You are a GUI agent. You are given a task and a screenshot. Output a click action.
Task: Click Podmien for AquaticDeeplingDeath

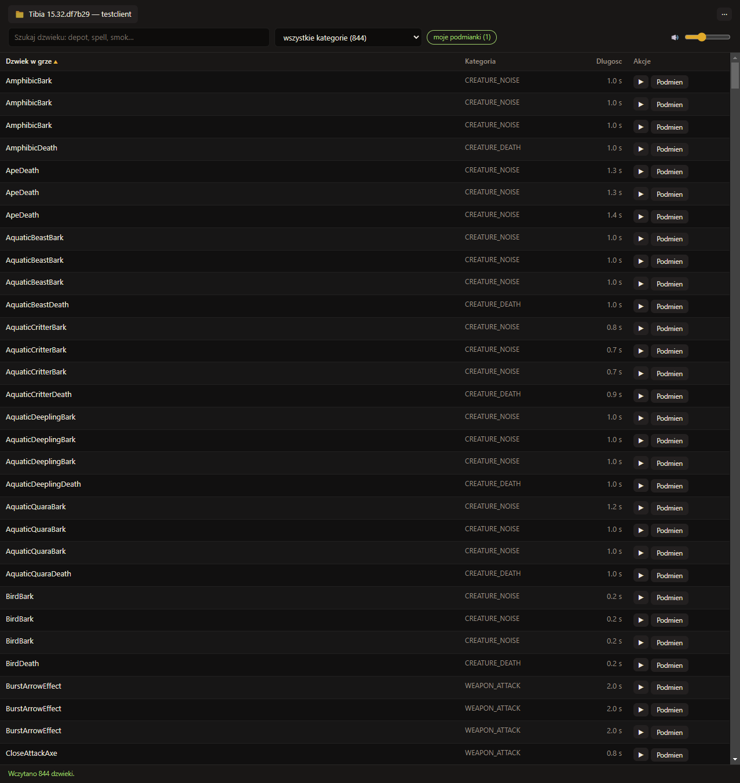[x=669, y=486]
